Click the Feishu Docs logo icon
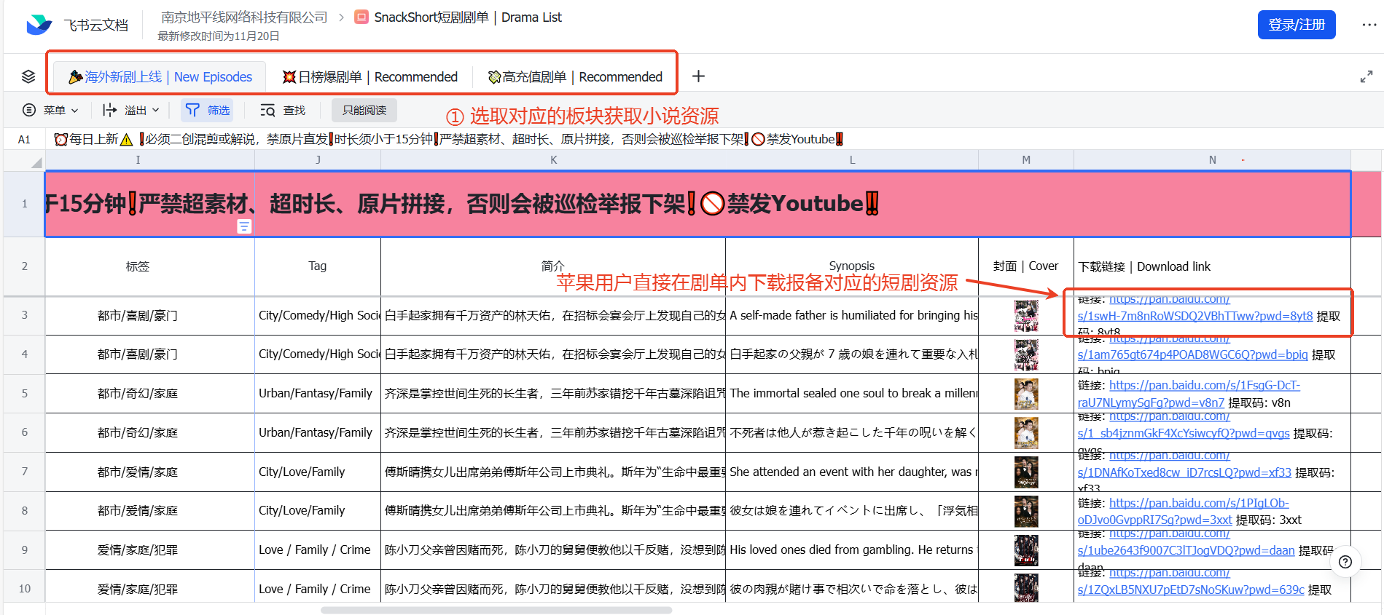 pyautogui.click(x=39, y=25)
